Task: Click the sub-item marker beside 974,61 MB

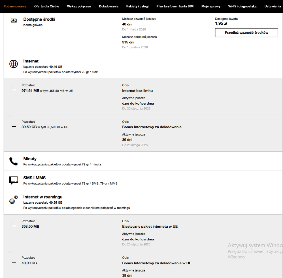Action: [14, 88]
